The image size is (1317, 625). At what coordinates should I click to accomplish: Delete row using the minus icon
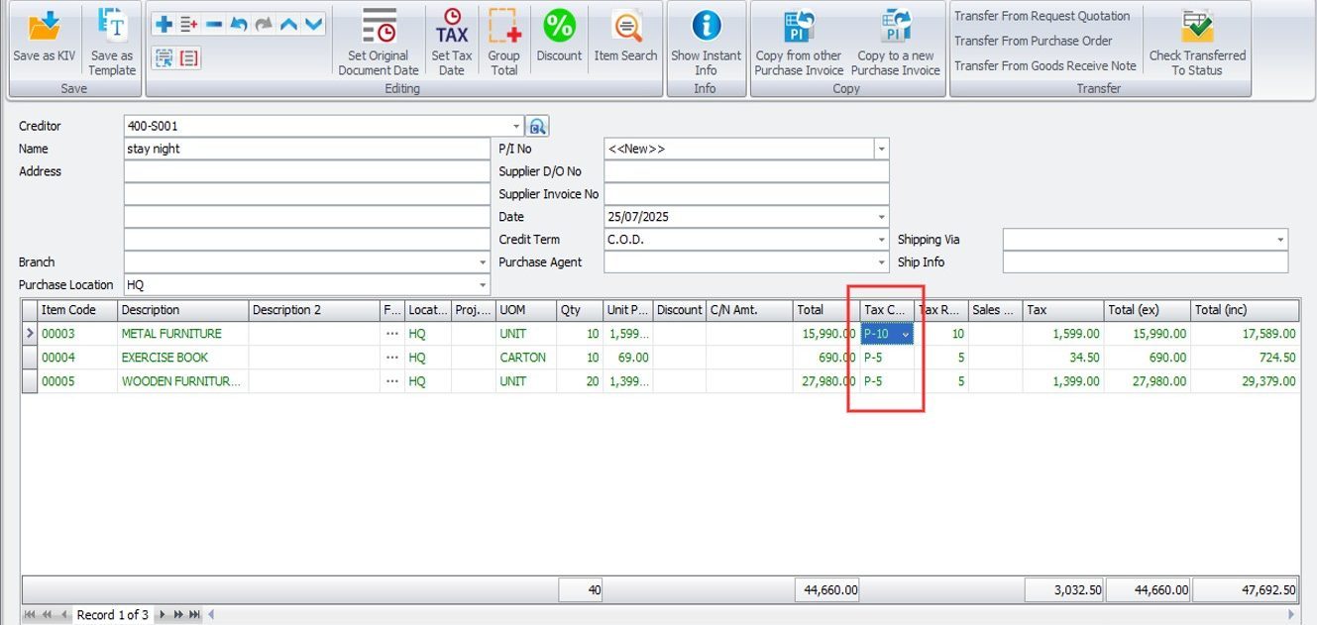214,25
